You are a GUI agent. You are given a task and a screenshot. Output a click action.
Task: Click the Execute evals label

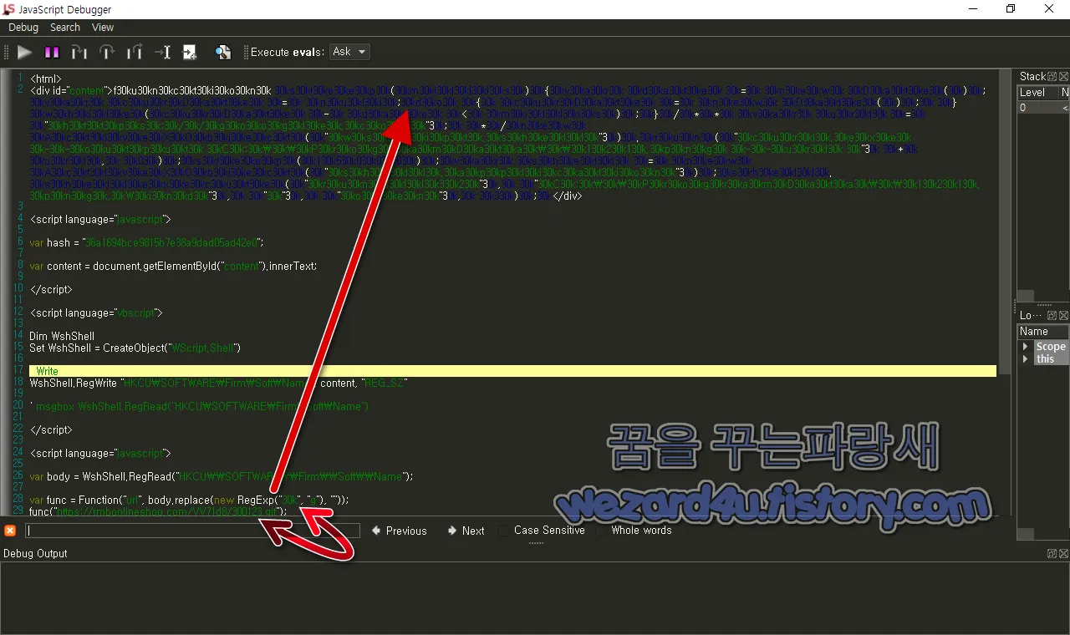pos(287,52)
